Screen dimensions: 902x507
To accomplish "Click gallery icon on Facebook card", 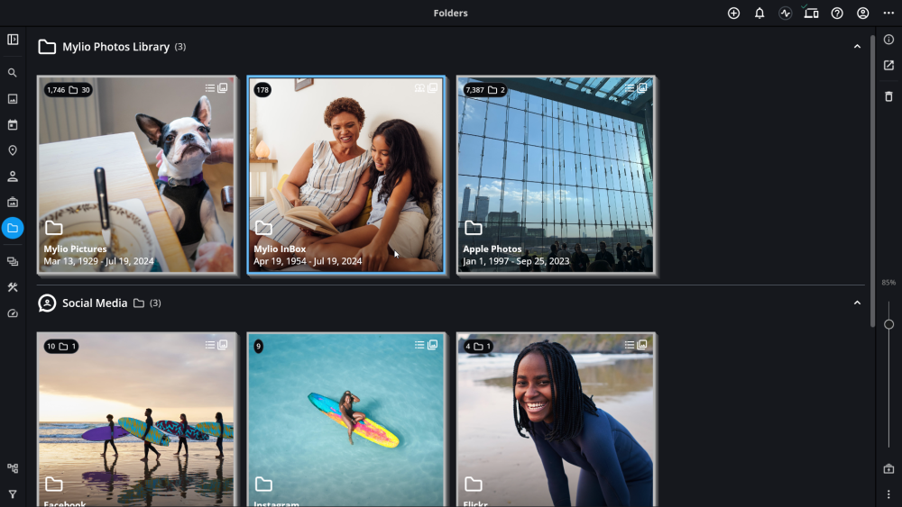I will tap(223, 345).
